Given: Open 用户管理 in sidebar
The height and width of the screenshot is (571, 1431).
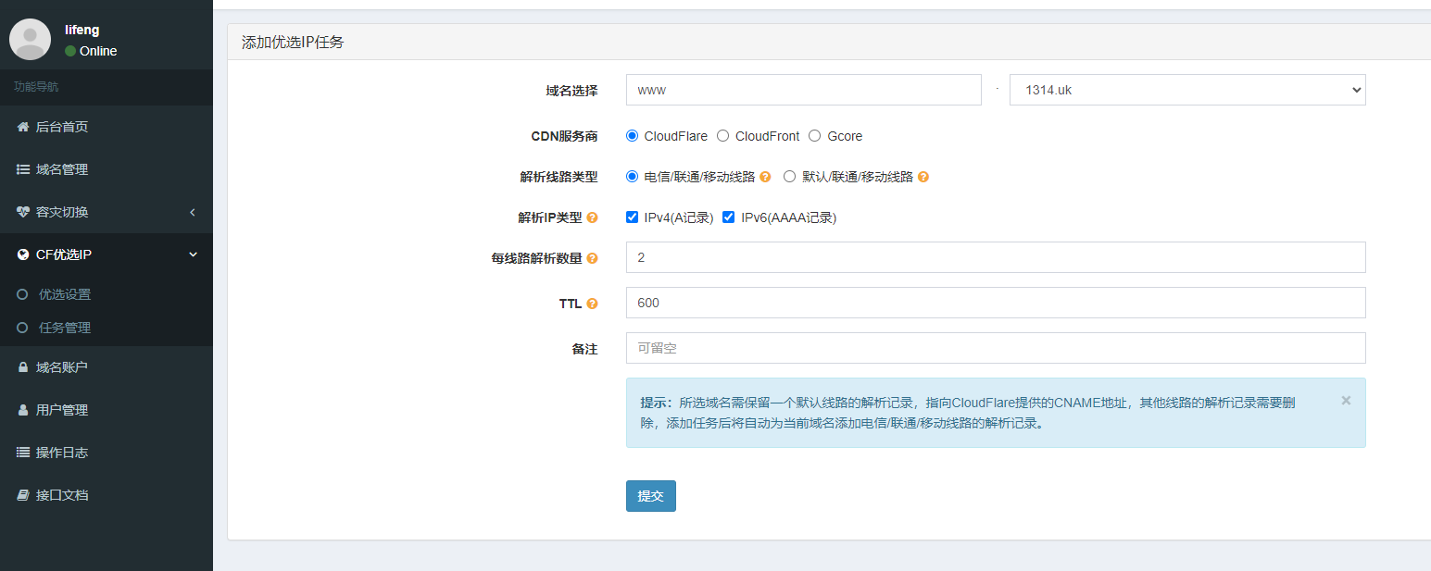Looking at the screenshot, I should tap(107, 410).
